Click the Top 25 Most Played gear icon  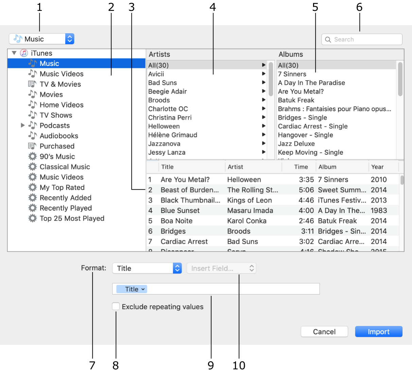tap(33, 218)
